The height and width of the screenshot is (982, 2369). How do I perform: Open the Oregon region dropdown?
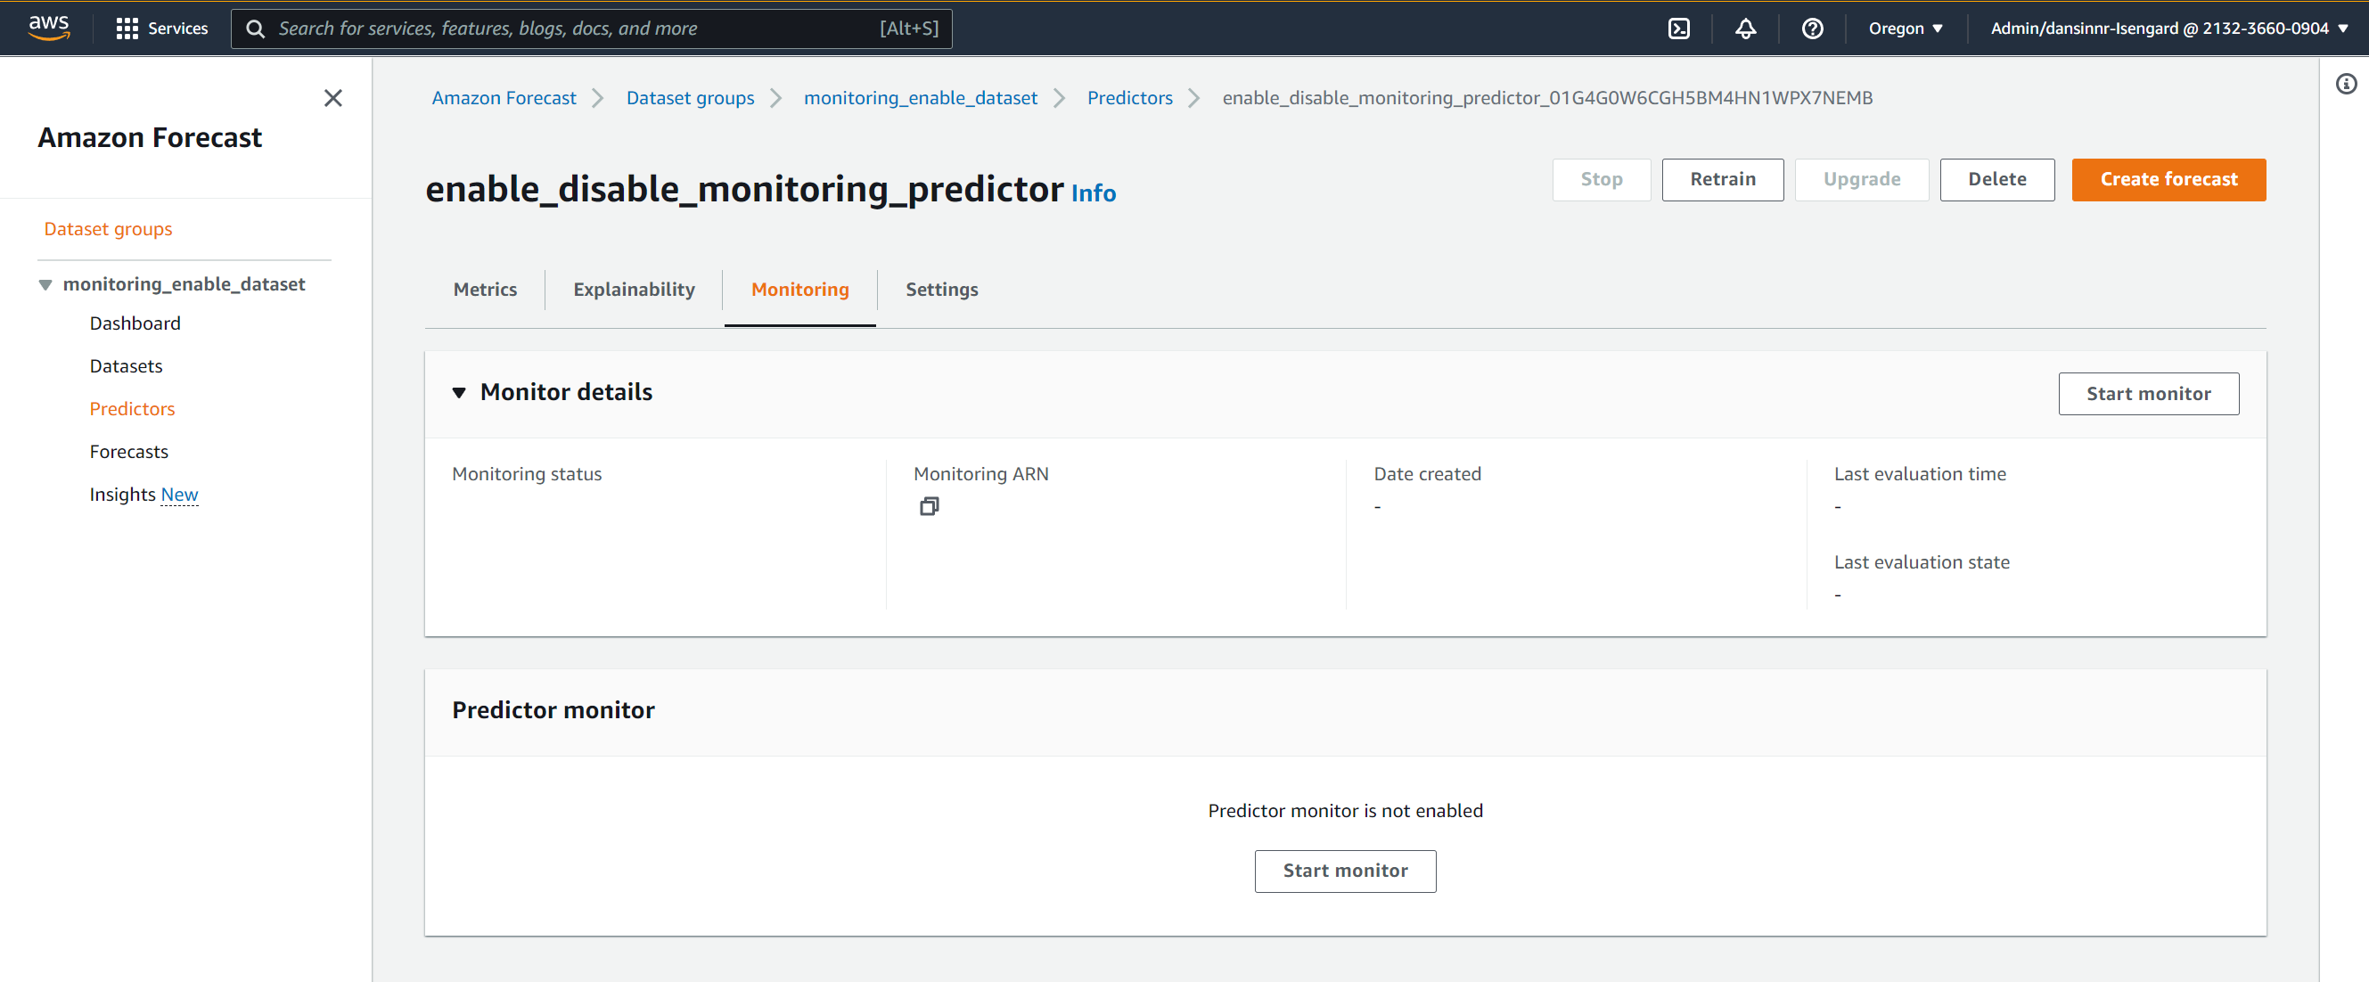pyautogui.click(x=1906, y=29)
